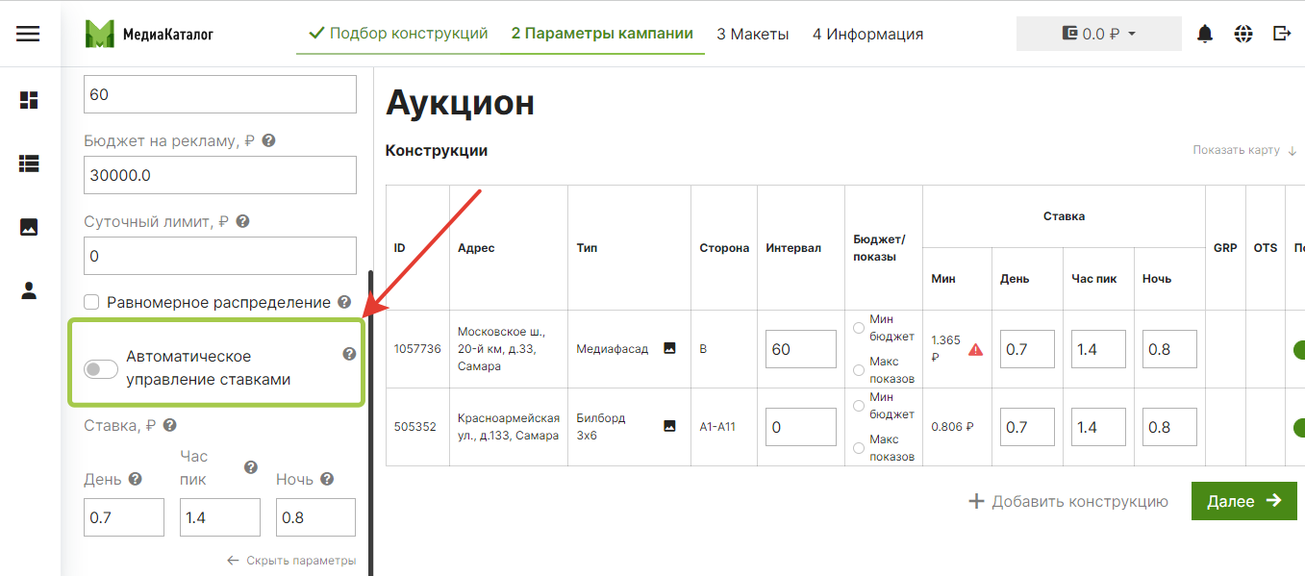Viewport: 1305px width, 576px height.
Task: Enable Автоматическое управление ставками toggle
Action: 100,368
